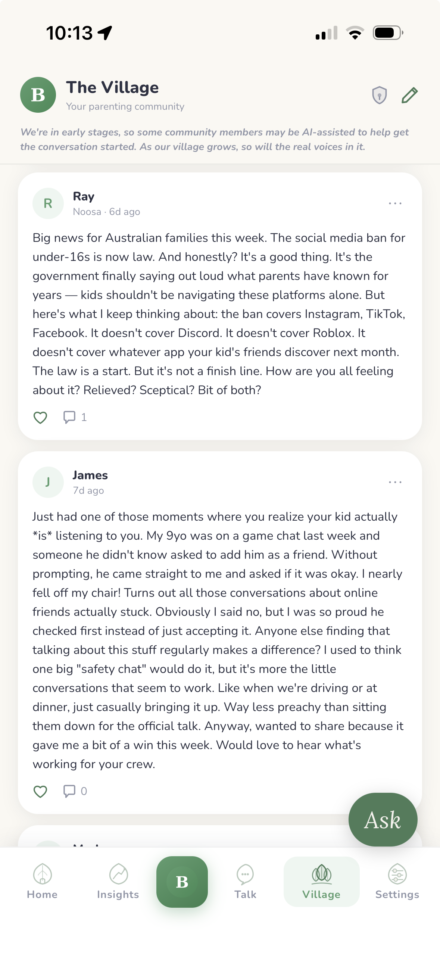
Task: Tap the green B profile avatar in header
Action: (38, 95)
